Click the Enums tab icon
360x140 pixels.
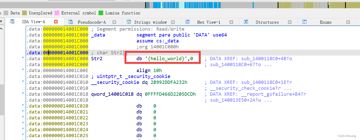pos(304,22)
